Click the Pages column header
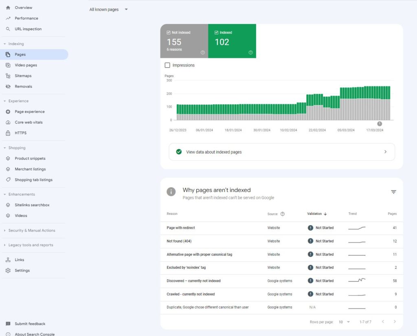 point(392,214)
